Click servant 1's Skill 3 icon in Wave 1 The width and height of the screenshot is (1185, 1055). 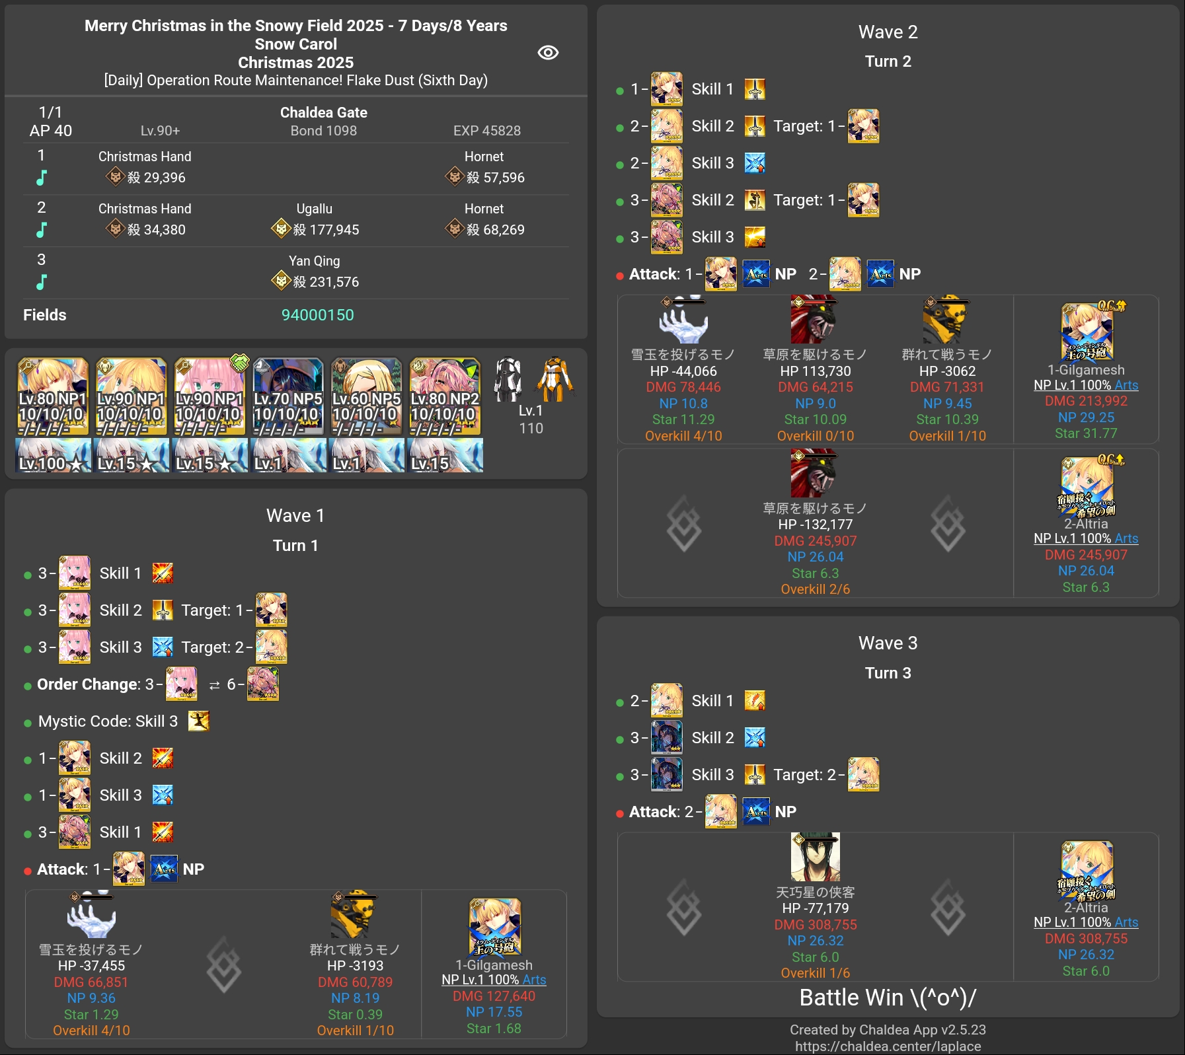tap(163, 795)
